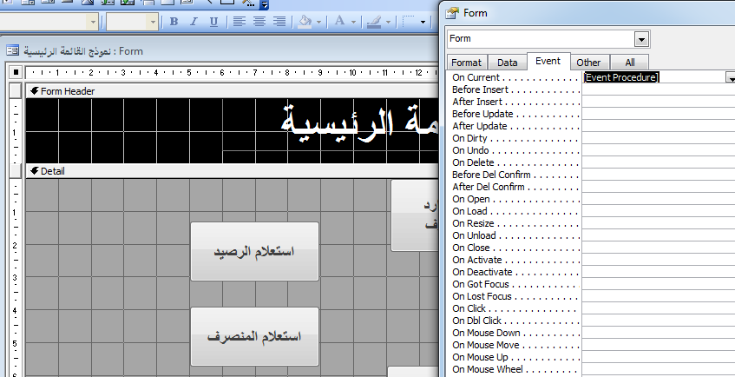Image resolution: width=735 pixels, height=377 pixels.
Task: Select the On Undo property label
Action: 470,150
